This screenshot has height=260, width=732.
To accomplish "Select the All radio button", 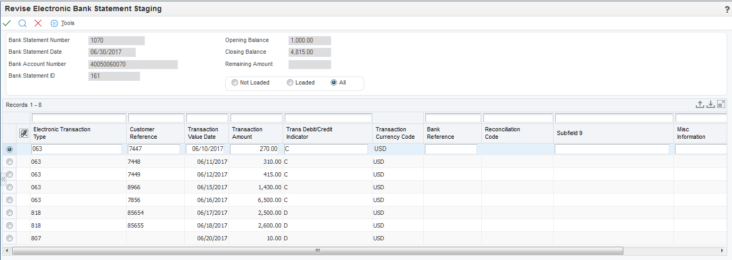I will [x=334, y=83].
